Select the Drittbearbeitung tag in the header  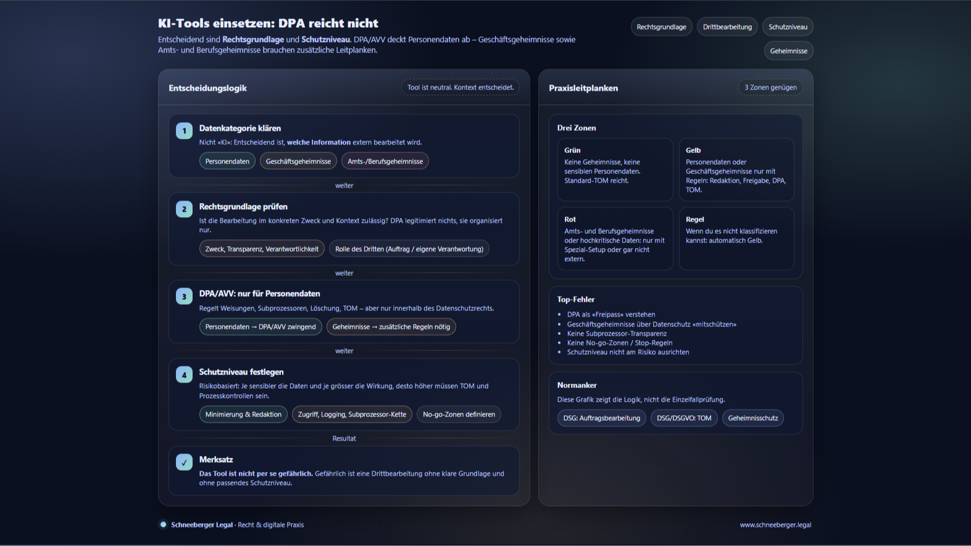(727, 27)
